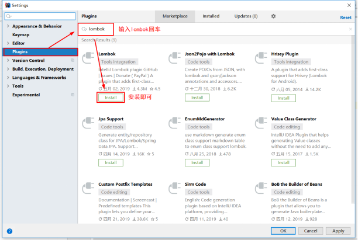Switch to the Marketplace tab

point(175,16)
